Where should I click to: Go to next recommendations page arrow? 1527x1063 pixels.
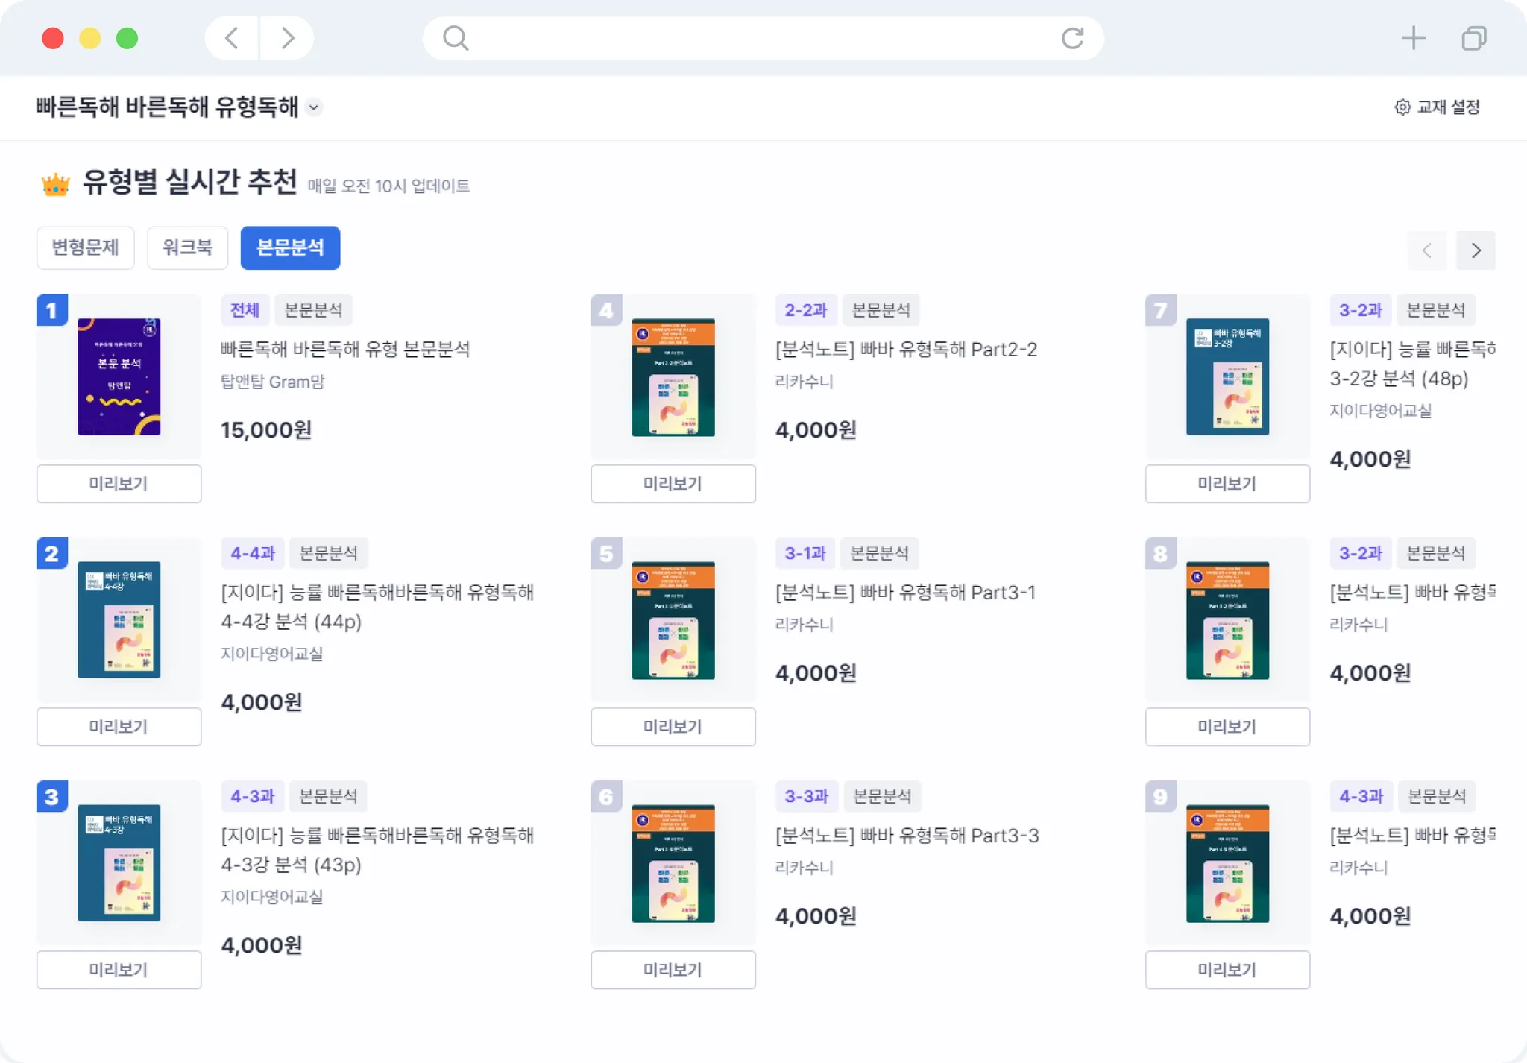(1476, 250)
